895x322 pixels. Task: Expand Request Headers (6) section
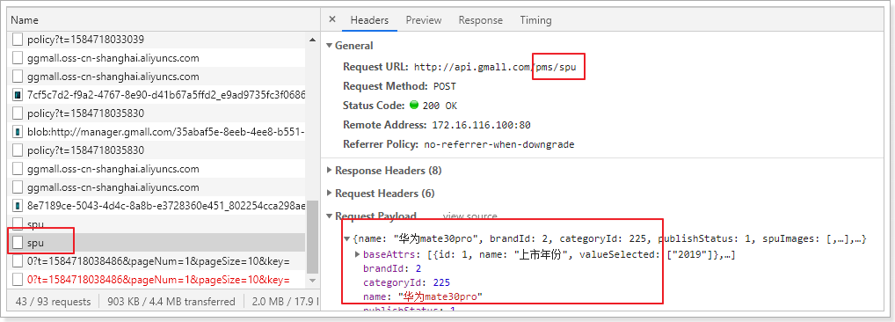330,194
